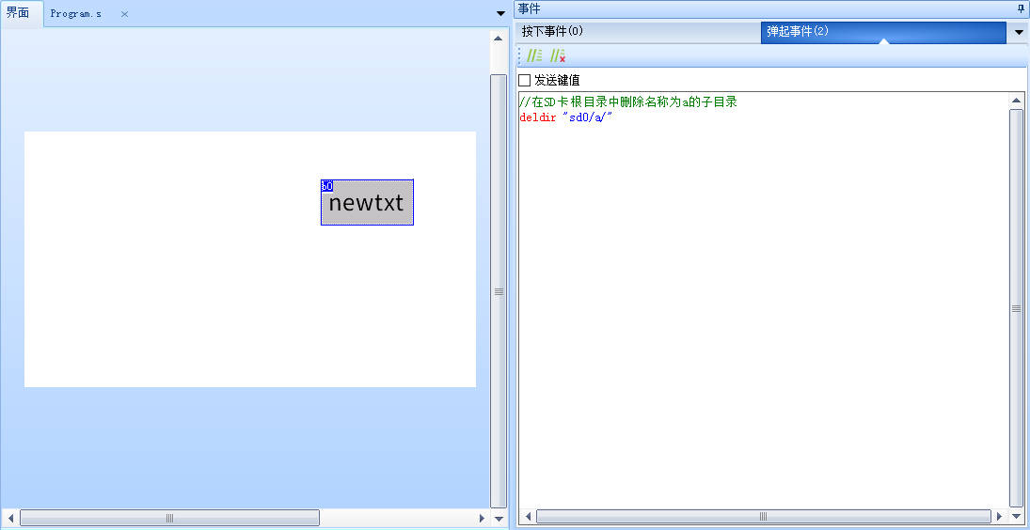Image resolution: width=1030 pixels, height=530 pixels.
Task: Open the 界面 tab
Action: click(19, 13)
